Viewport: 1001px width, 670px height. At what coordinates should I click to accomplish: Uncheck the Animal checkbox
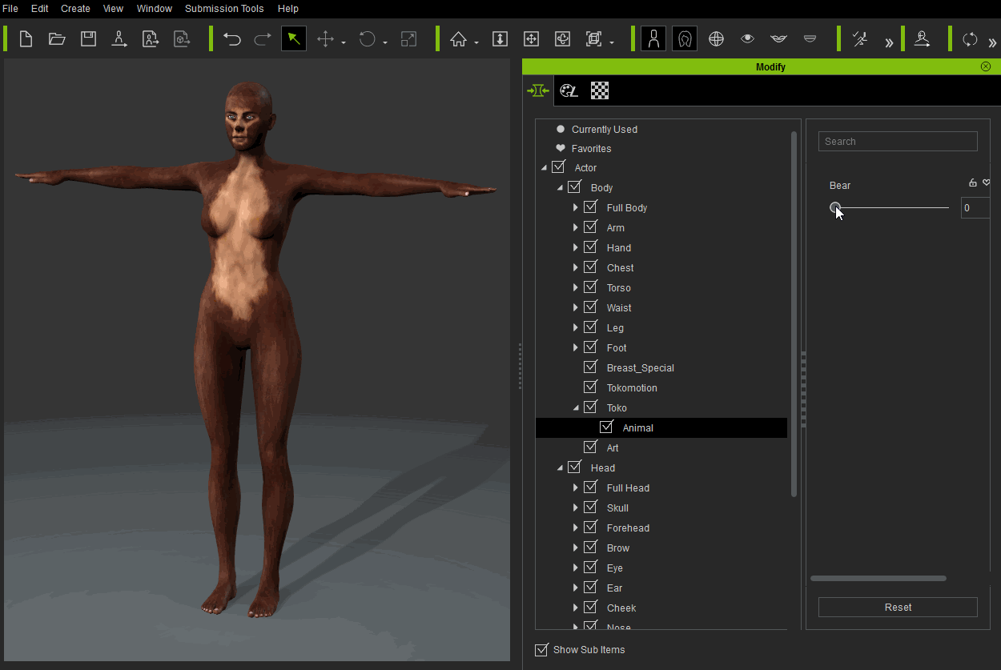point(606,427)
